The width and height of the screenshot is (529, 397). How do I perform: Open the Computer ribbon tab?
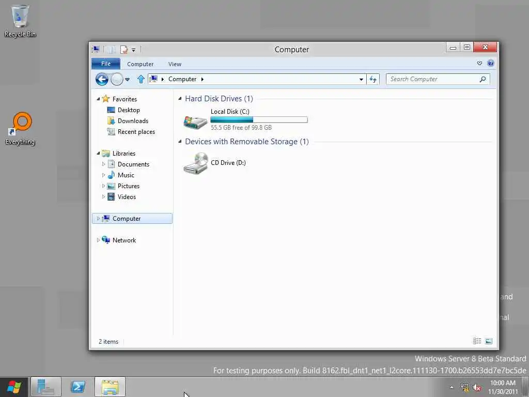(x=141, y=64)
